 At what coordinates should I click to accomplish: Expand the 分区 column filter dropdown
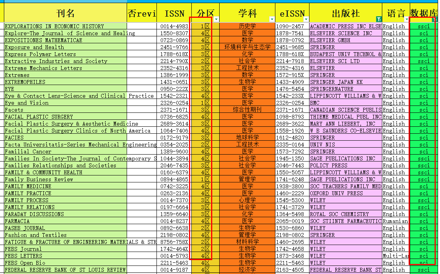[216, 19]
